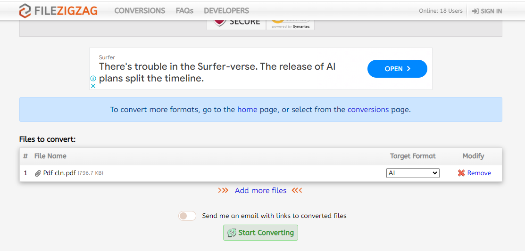Click the paperclip icon beside Pdf cln.pdf

[38, 173]
